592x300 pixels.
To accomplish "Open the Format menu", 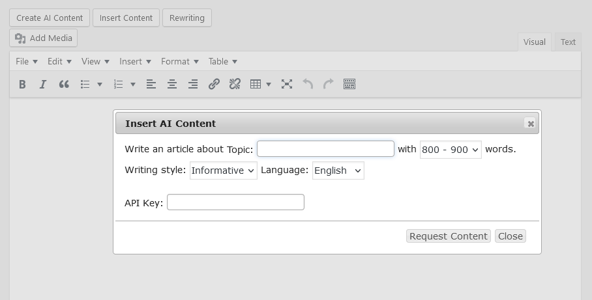I will 180,61.
